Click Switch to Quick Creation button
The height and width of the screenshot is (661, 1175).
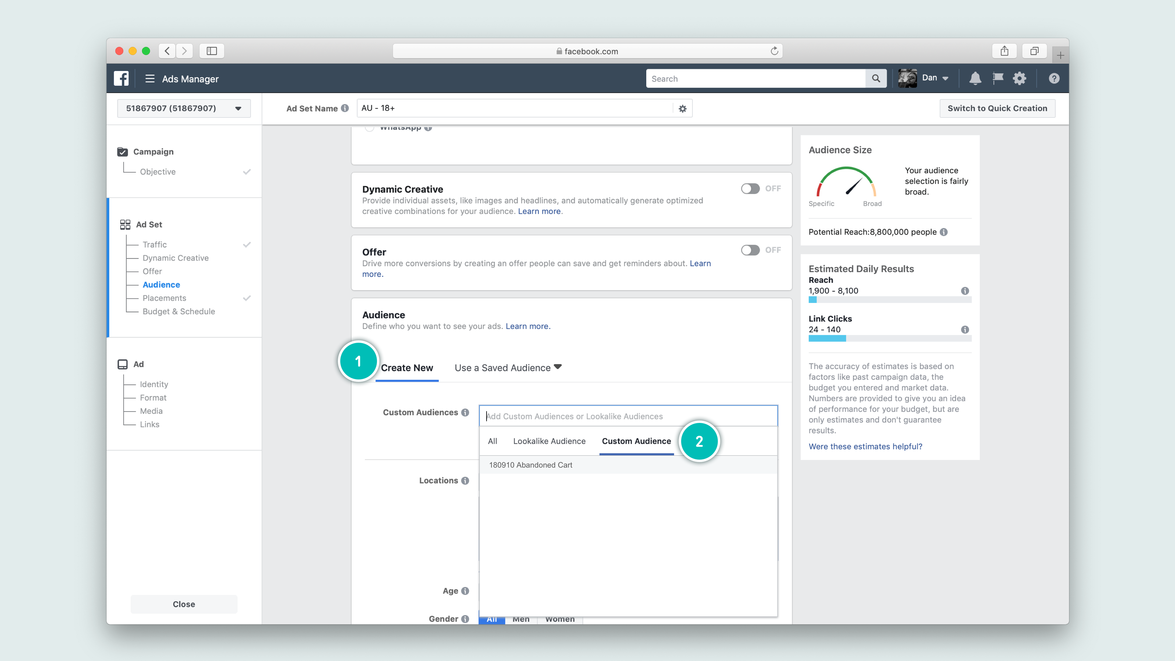point(997,109)
